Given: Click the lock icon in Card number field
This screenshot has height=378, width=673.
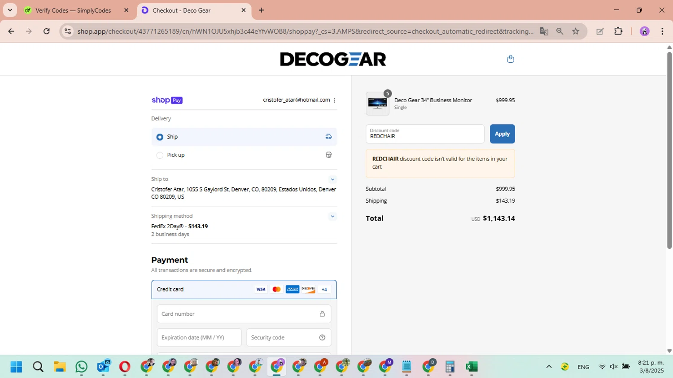Looking at the screenshot, I should tap(322, 314).
